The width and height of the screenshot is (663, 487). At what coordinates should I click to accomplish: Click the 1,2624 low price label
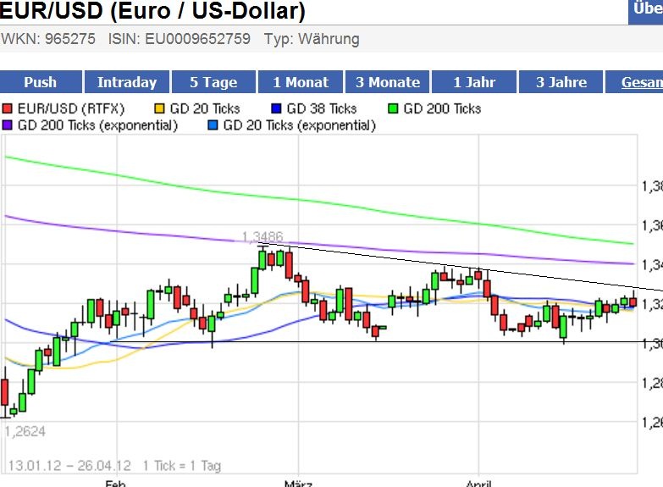(x=25, y=432)
